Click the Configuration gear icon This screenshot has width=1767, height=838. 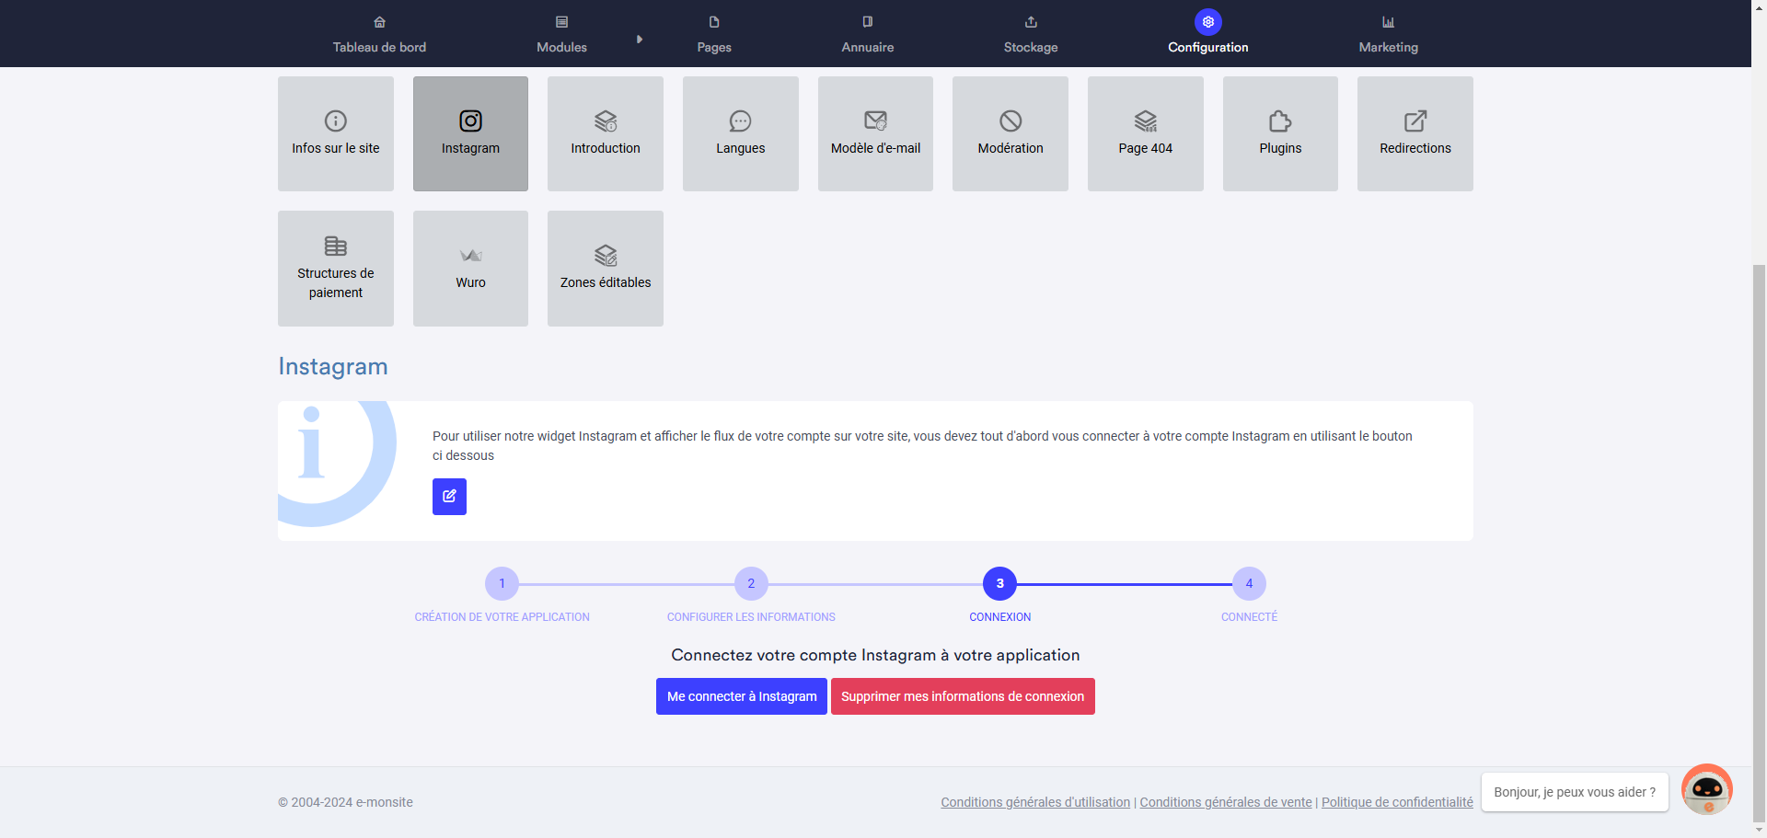click(x=1208, y=22)
